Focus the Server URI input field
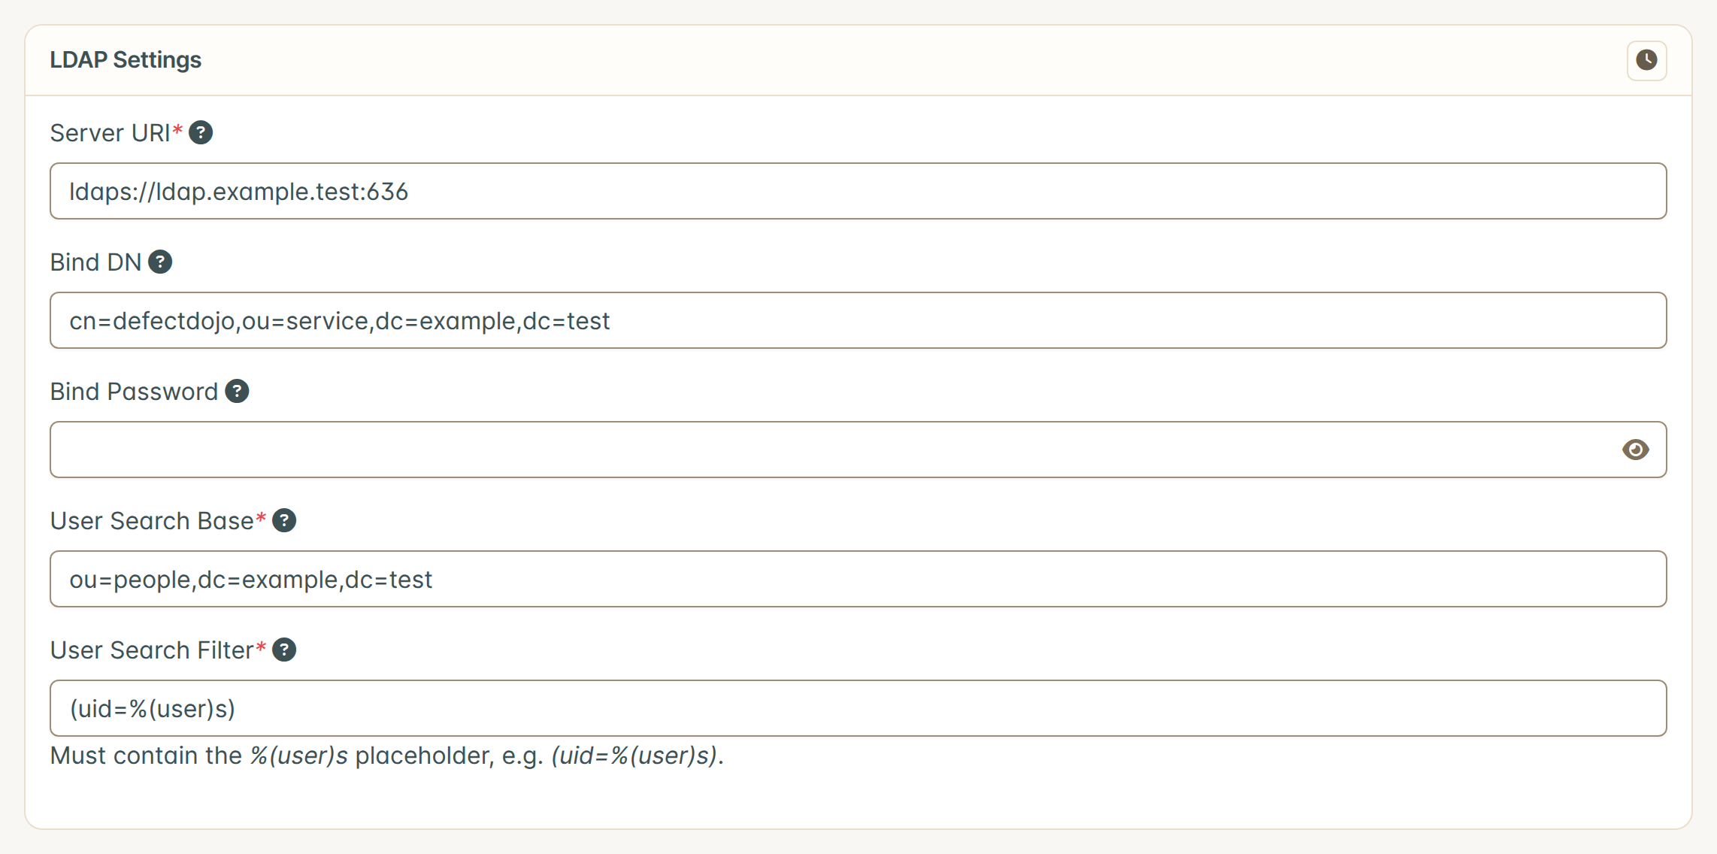 (x=858, y=191)
